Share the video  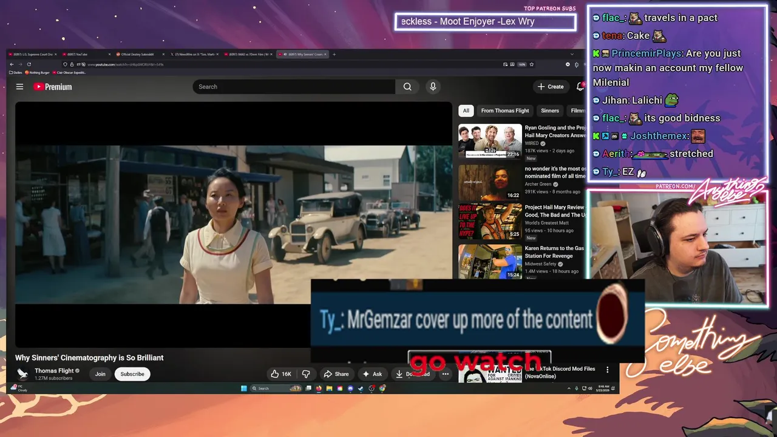coord(336,374)
